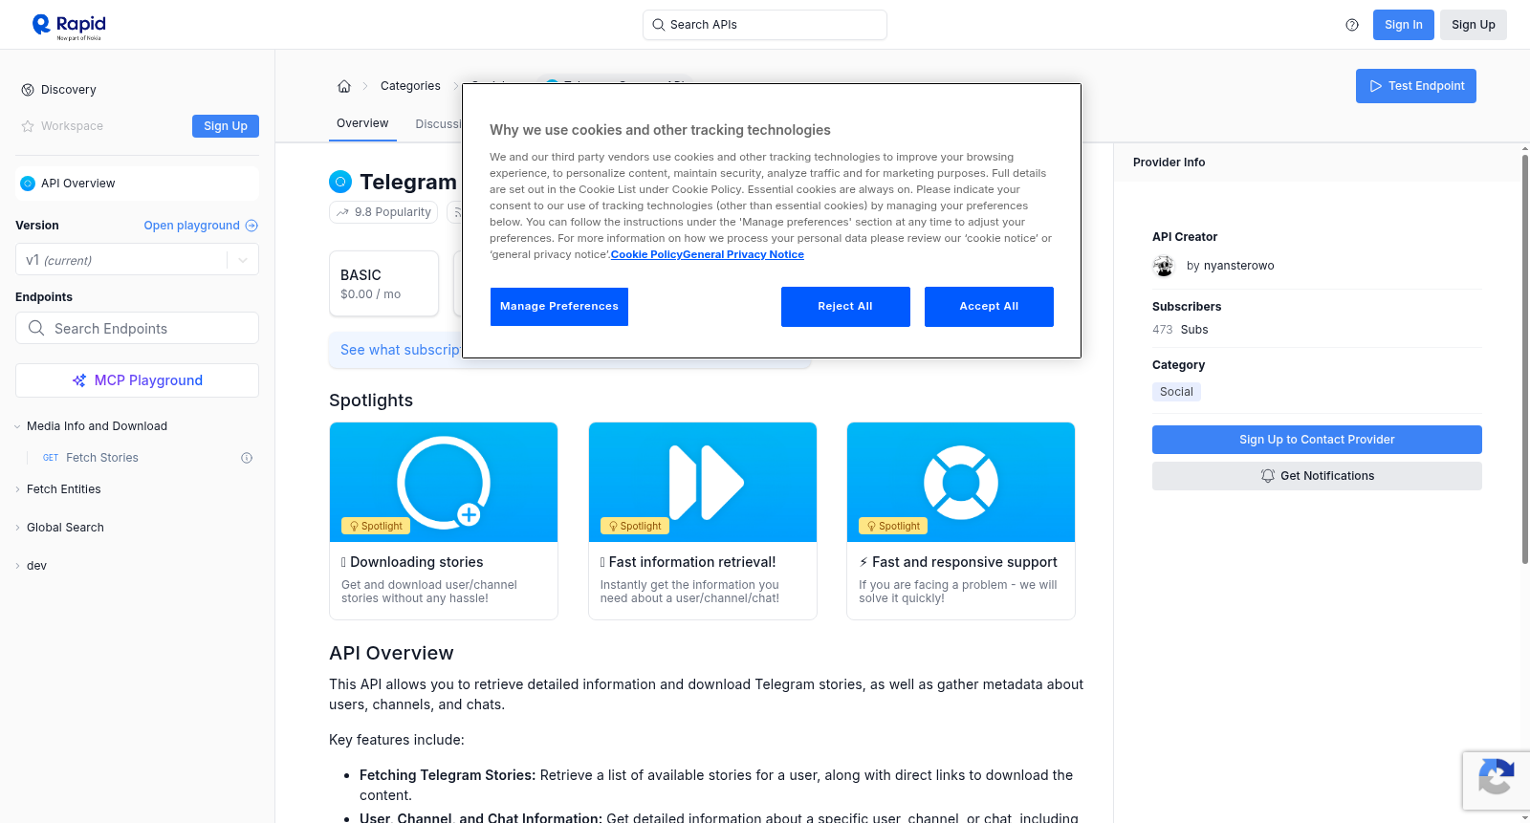
Task: Open the v1 (current) version dropdown
Action: click(137, 260)
